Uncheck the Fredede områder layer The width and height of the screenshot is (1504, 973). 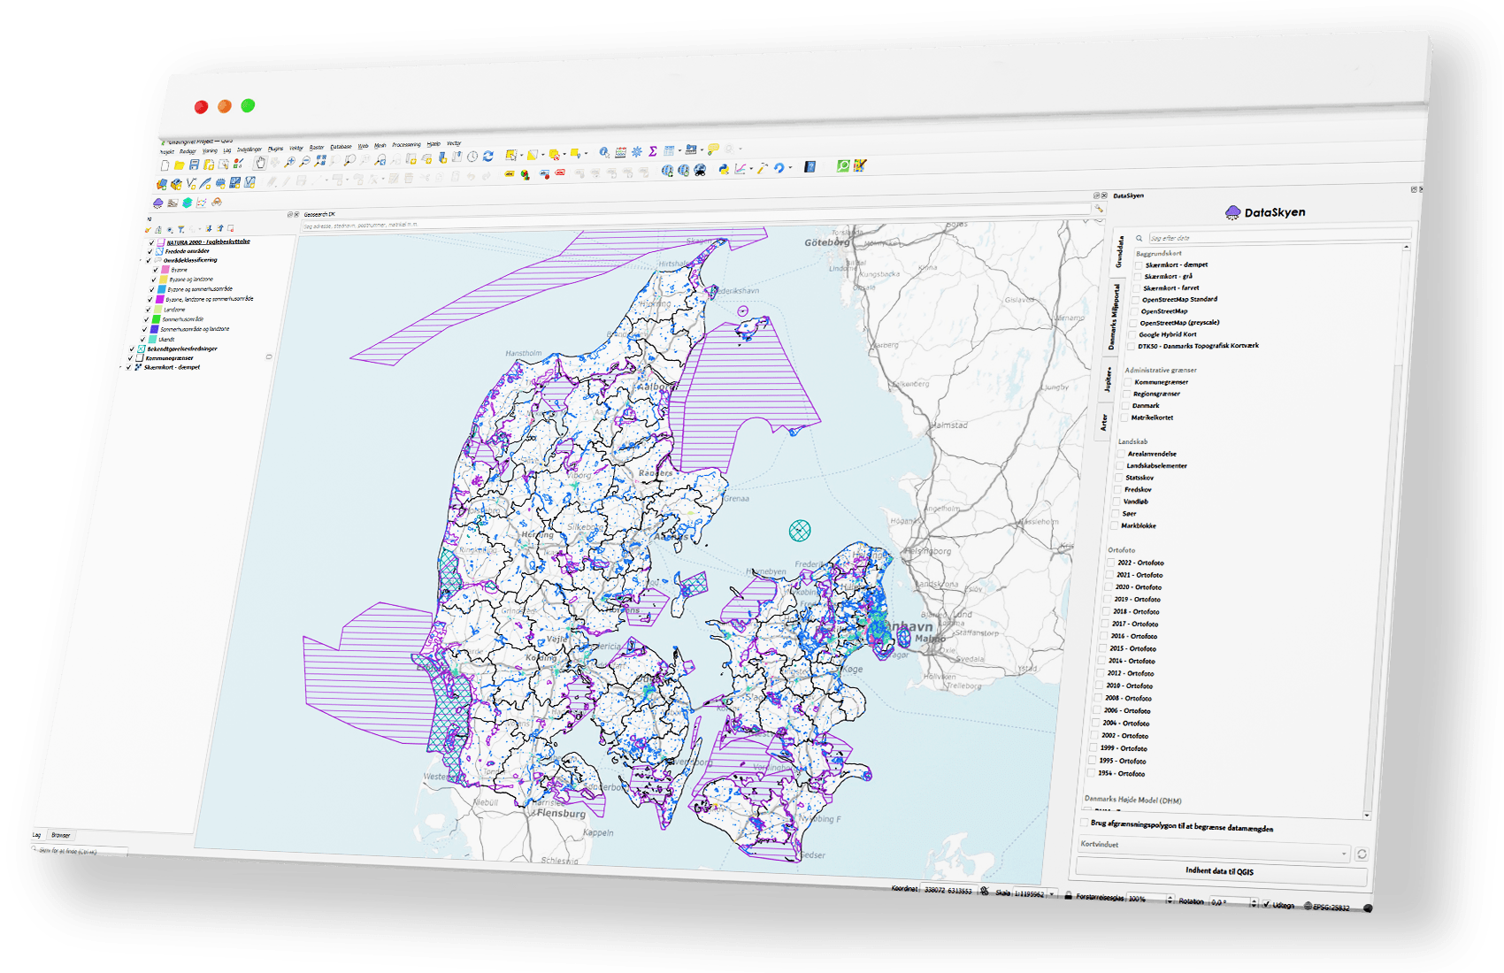click(151, 251)
